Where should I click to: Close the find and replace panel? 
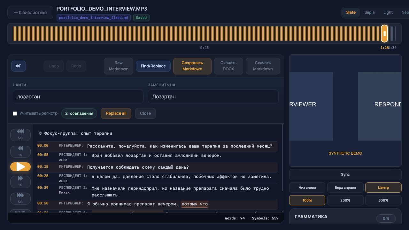pos(145,113)
